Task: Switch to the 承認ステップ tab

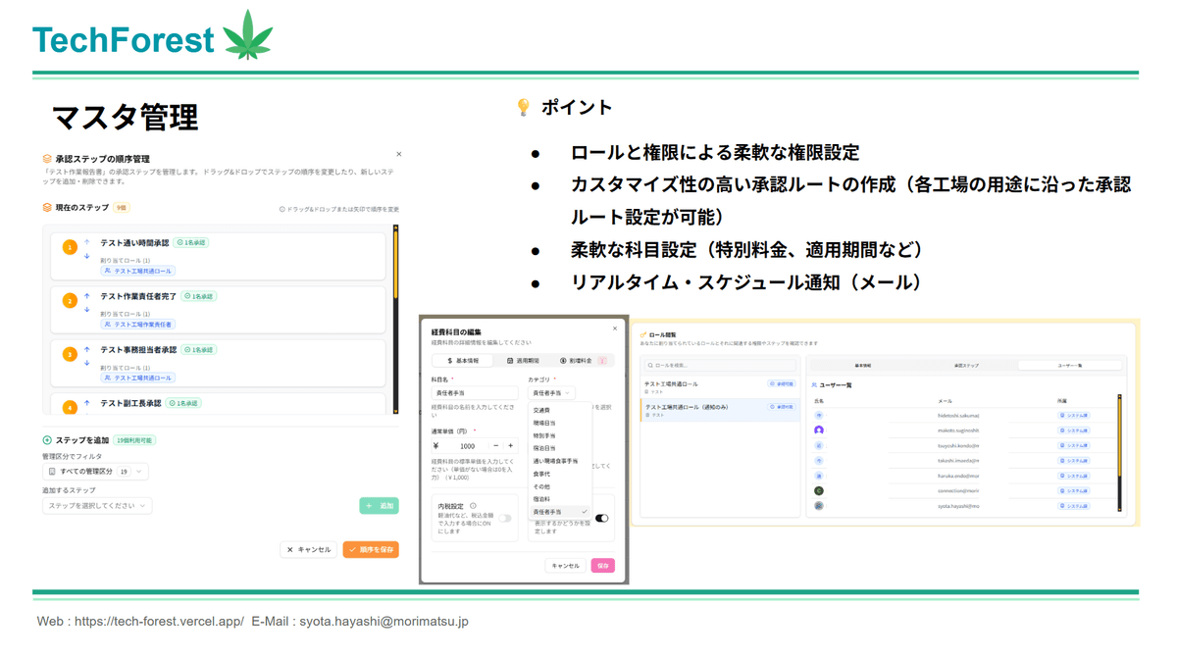Action: coord(965,365)
